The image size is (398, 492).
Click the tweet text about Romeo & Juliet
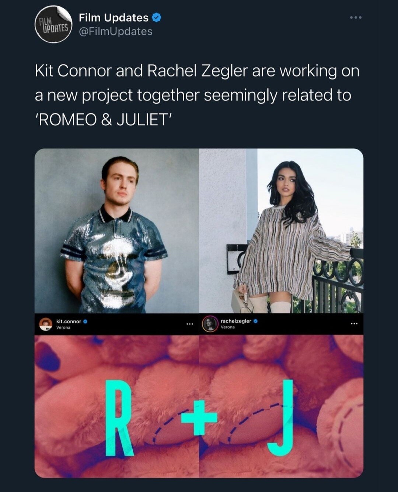[197, 95]
